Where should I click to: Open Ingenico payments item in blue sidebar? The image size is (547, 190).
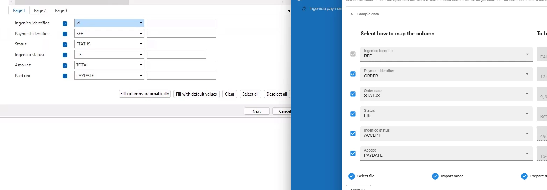321,9
